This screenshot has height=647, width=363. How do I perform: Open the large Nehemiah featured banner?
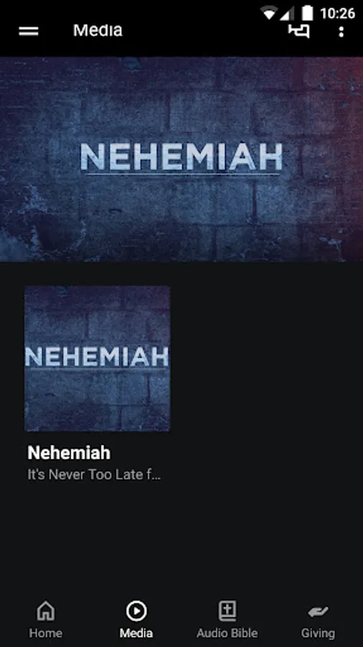[181, 160]
